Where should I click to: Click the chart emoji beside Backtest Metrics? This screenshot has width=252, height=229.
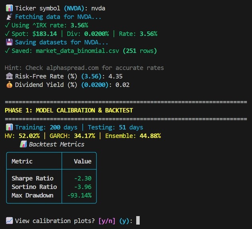click(x=23, y=144)
